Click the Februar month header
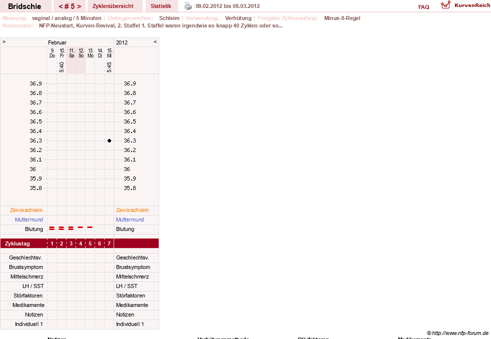Viewport: 491px width, 339px height. point(57,42)
